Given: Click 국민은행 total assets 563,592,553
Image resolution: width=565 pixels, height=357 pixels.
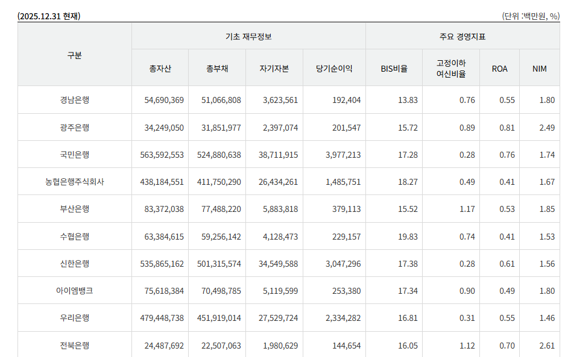Looking at the screenshot, I should (162, 155).
